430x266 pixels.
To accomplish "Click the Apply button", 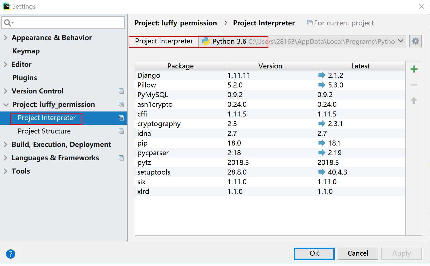I will click(x=402, y=254).
